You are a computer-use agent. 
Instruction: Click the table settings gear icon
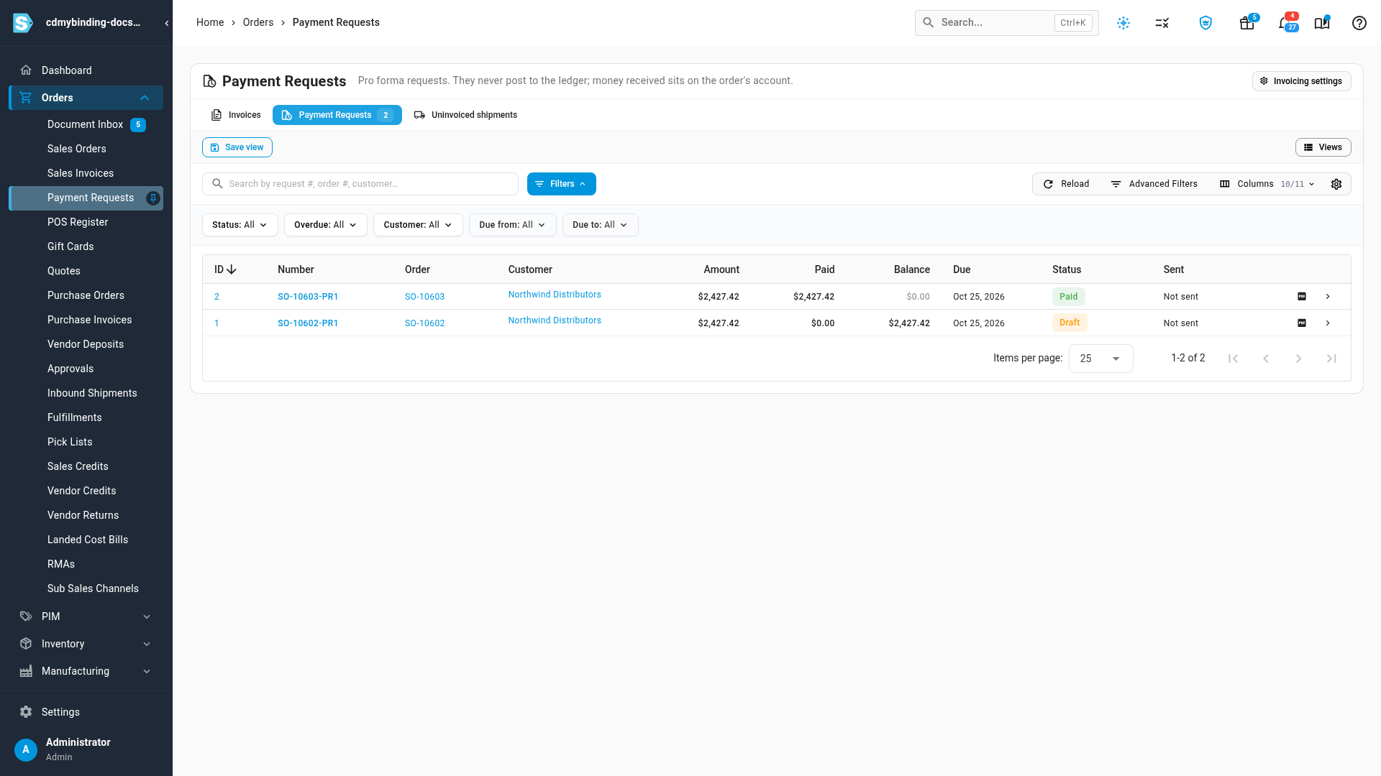pyautogui.click(x=1336, y=184)
